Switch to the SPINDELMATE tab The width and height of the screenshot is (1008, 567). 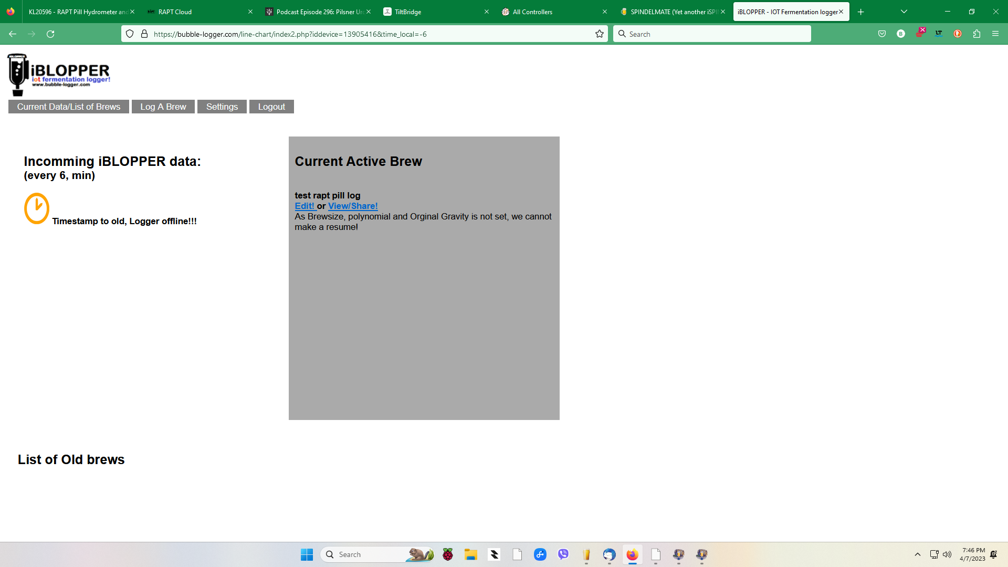pos(672,12)
